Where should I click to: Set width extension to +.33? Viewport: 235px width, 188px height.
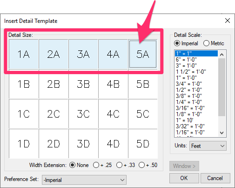coord(126,165)
